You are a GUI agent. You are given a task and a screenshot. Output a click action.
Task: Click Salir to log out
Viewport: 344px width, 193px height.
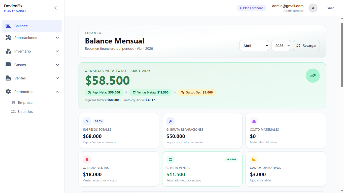click(330, 8)
